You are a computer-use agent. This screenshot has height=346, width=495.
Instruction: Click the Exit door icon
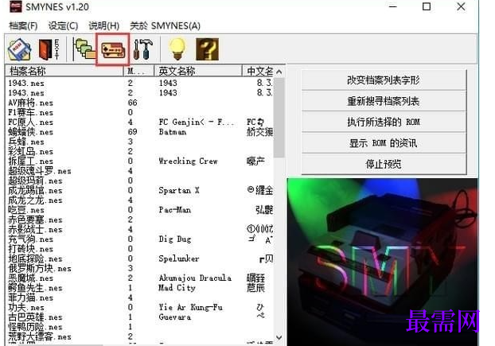click(49, 49)
